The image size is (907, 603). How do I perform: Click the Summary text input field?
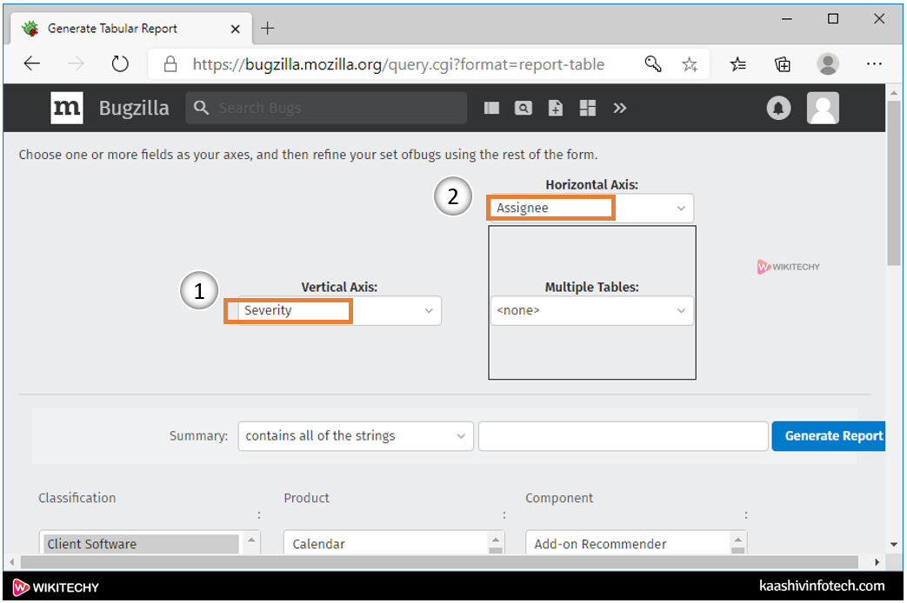tap(622, 435)
